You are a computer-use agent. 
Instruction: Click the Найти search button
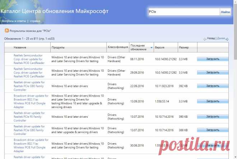[226, 12]
